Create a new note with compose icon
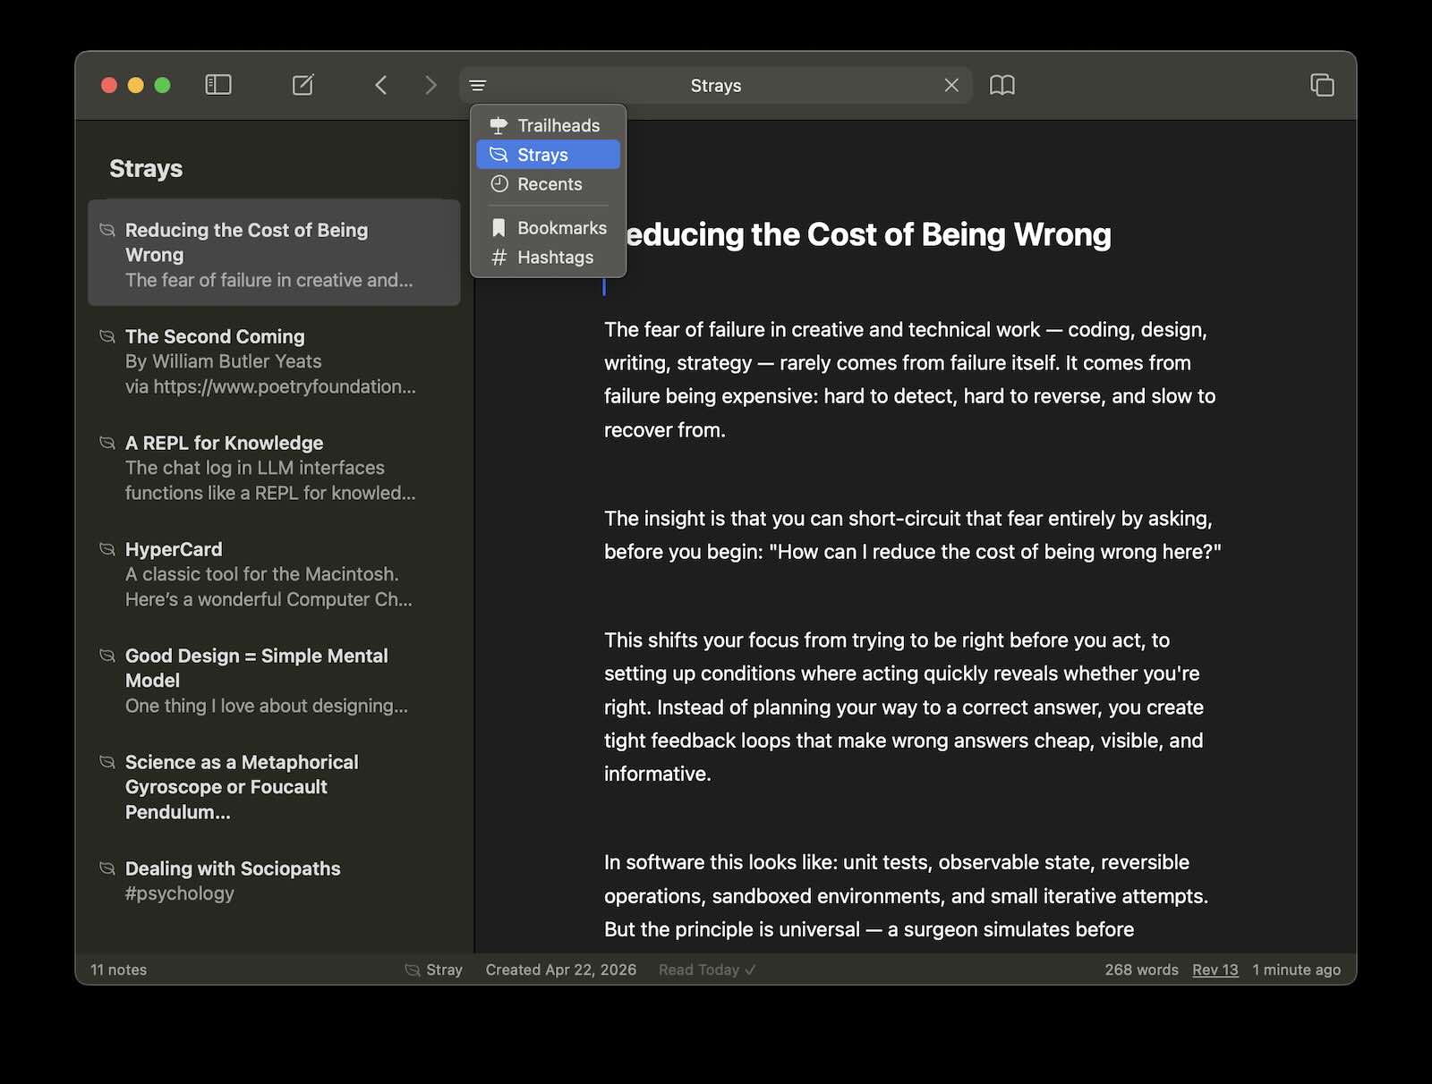The image size is (1432, 1084). [303, 85]
